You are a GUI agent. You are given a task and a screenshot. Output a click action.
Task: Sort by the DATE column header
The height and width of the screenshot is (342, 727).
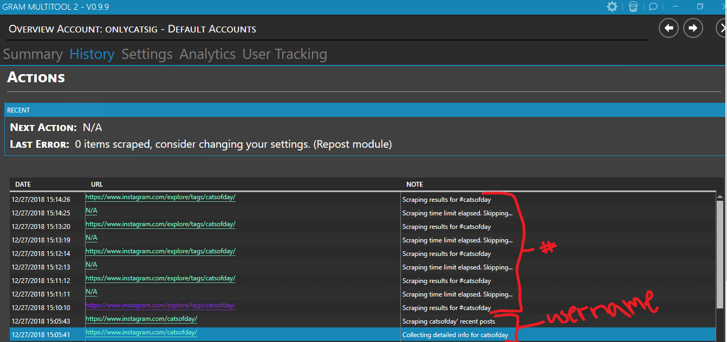click(x=23, y=185)
